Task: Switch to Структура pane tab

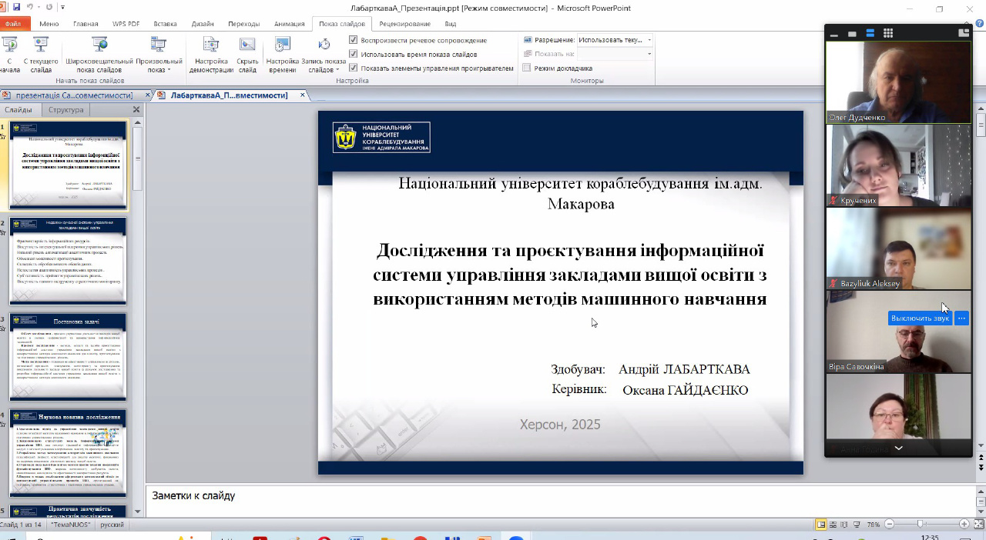Action: pos(65,110)
